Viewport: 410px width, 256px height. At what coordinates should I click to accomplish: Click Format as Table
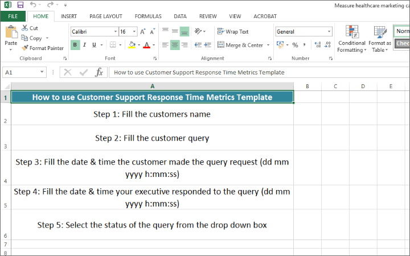(380, 39)
